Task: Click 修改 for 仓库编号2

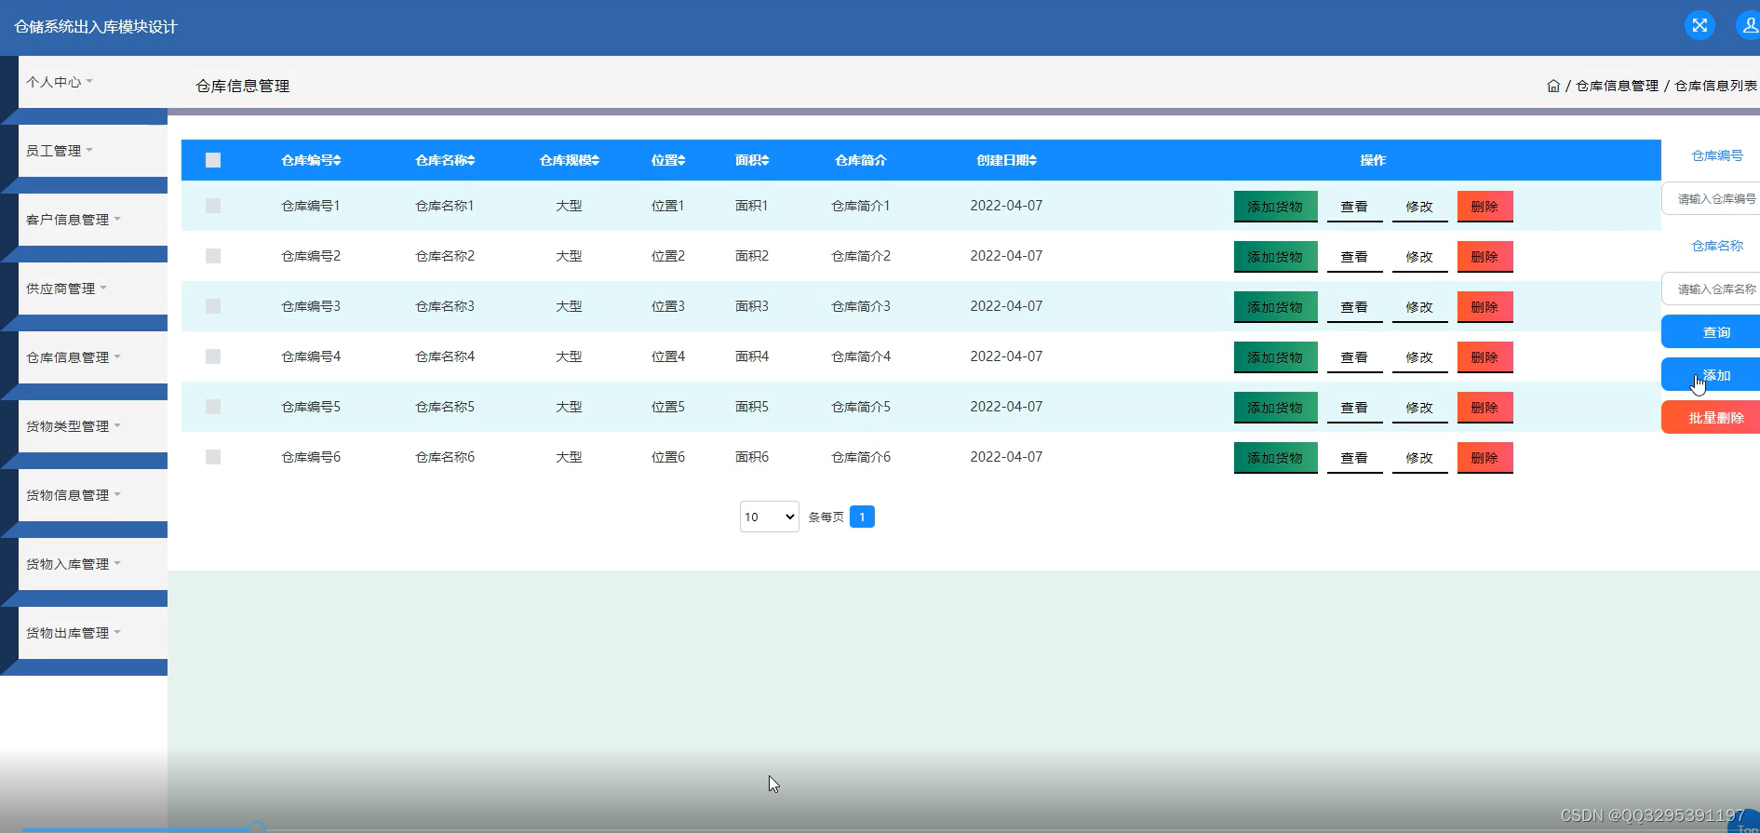Action: pos(1419,257)
